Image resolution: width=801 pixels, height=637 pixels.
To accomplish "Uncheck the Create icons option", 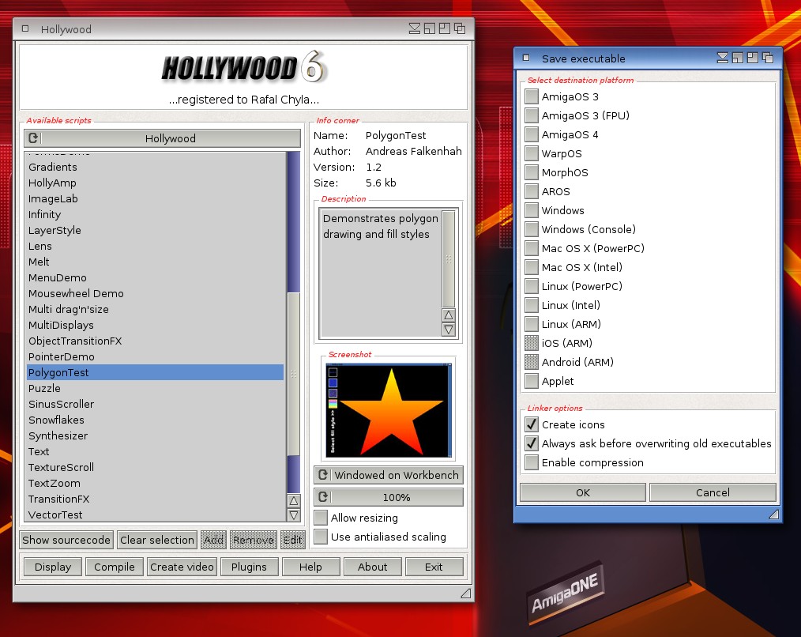I will pos(532,424).
